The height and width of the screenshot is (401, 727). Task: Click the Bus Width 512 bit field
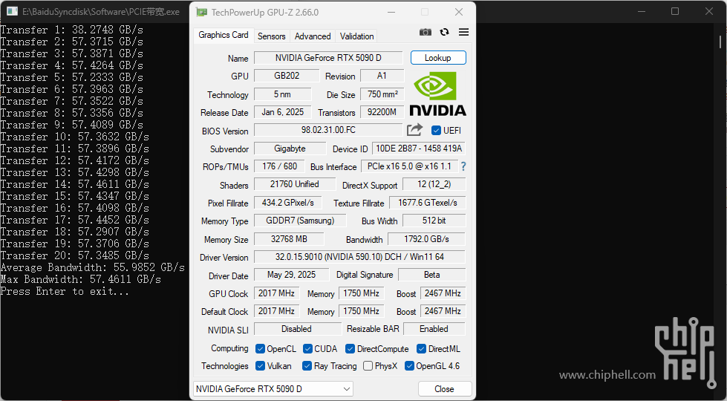434,221
